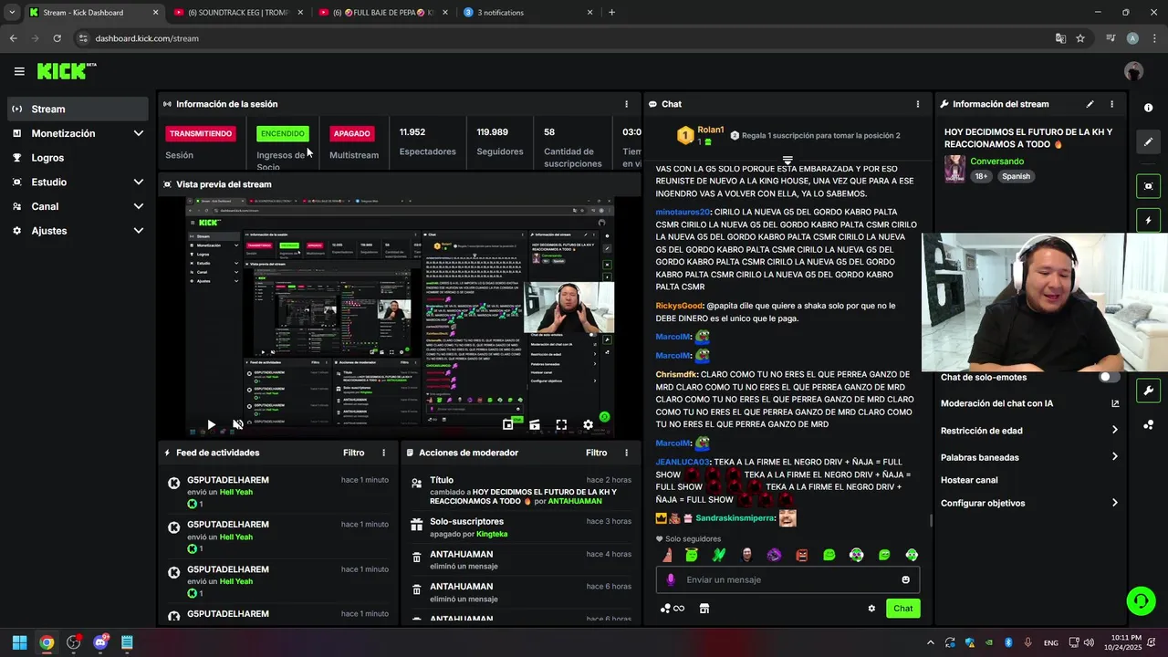The image size is (1168, 657).
Task: Toggle the ENCENDIDO Ingresos de Socio badge
Action: coord(283,133)
